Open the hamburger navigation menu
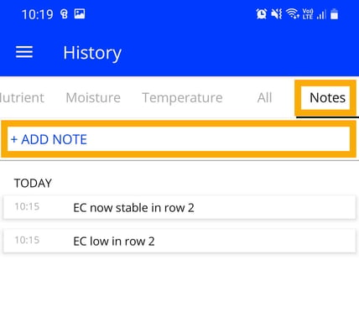 24,52
